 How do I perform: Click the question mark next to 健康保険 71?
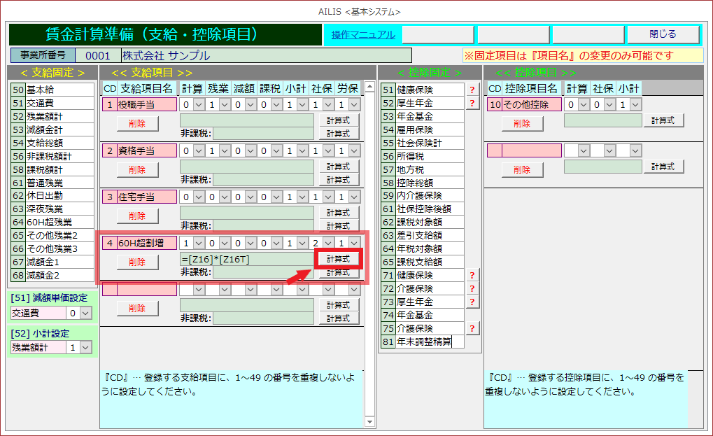click(472, 275)
